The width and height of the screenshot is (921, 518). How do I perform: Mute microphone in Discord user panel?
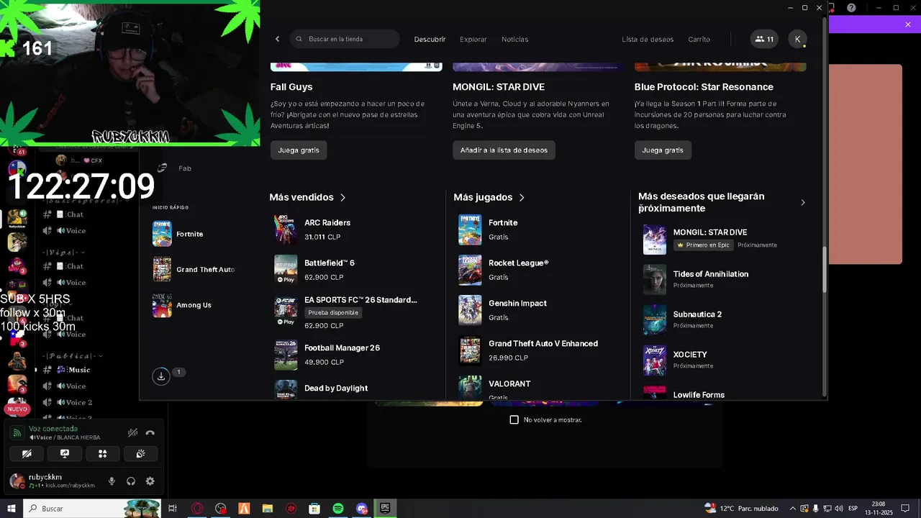pos(112,481)
